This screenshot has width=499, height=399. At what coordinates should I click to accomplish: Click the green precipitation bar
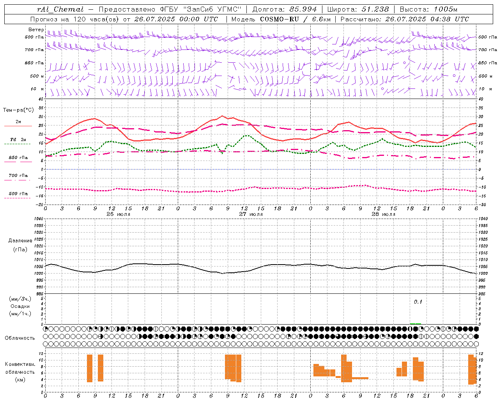[415, 323]
